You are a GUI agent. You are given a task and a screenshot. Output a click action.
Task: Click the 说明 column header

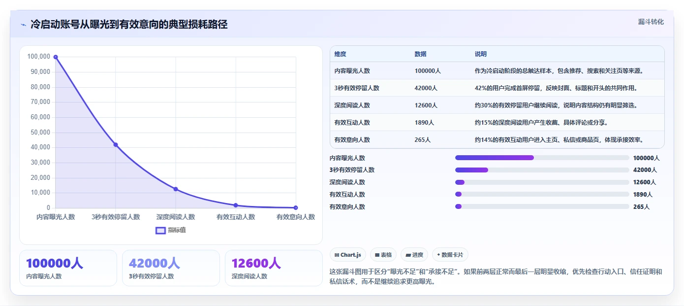(x=481, y=54)
